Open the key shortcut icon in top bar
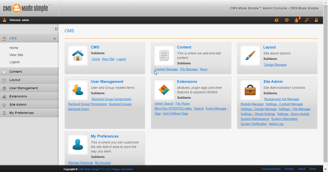The width and height of the screenshot is (328, 172). pyautogui.click(x=306, y=20)
